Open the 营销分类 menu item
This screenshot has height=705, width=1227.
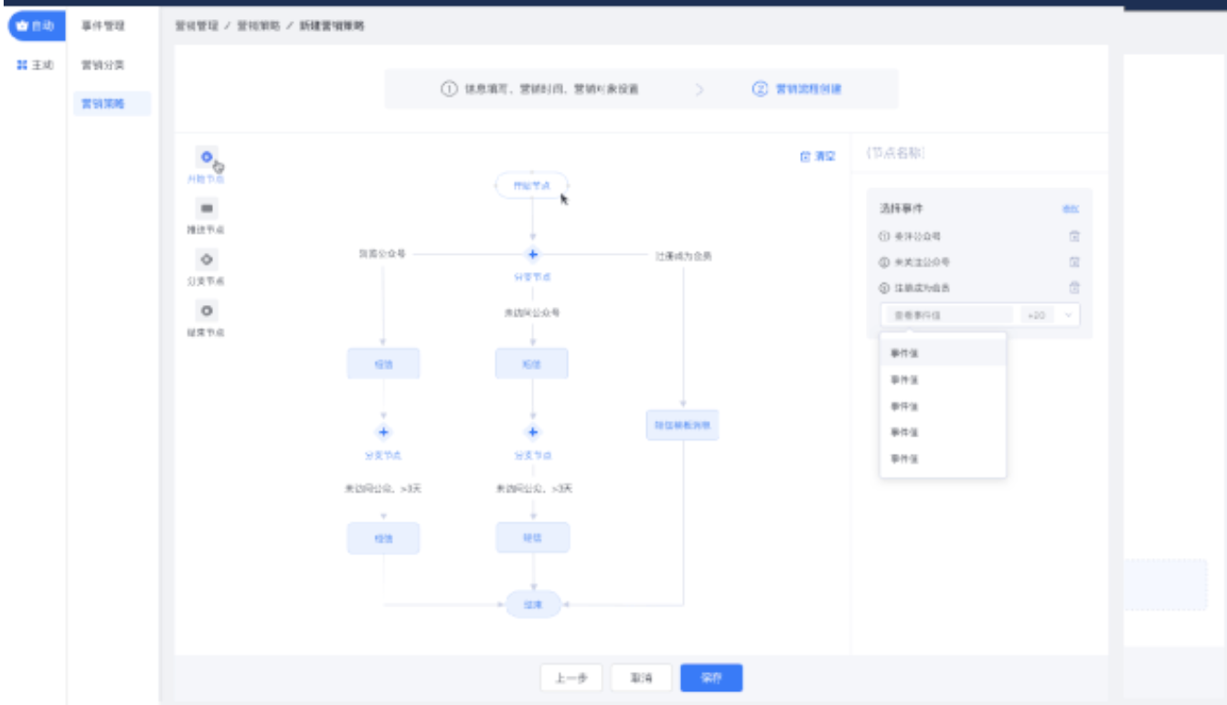tap(103, 66)
